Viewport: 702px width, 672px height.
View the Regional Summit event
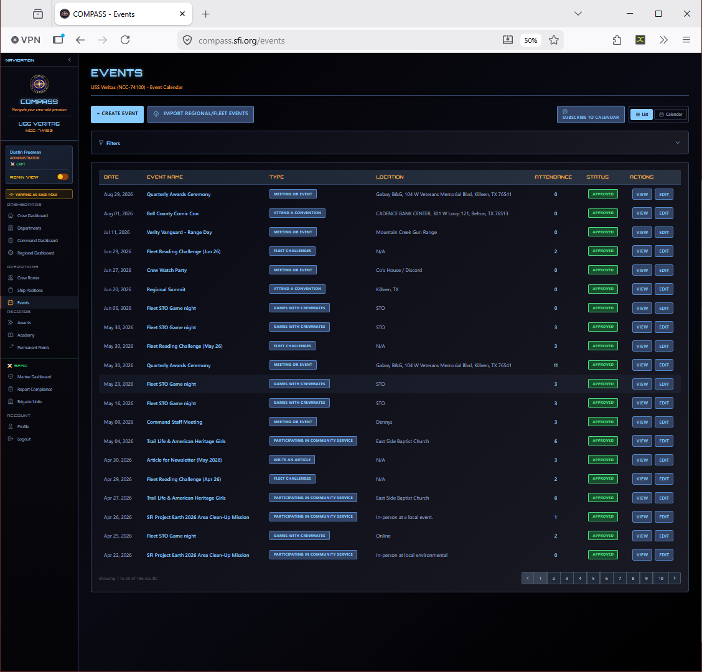(x=642, y=289)
